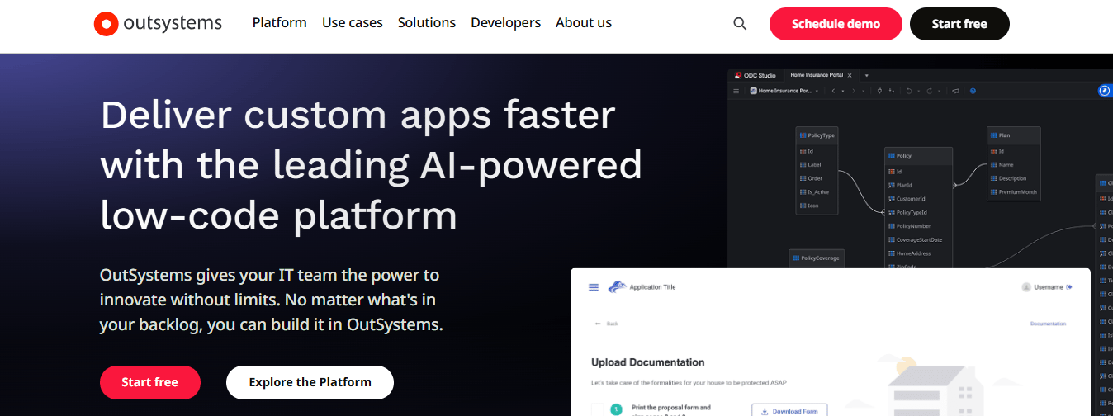The width and height of the screenshot is (1113, 416).
Task: Click the Schedule demo button
Action: 836,24
